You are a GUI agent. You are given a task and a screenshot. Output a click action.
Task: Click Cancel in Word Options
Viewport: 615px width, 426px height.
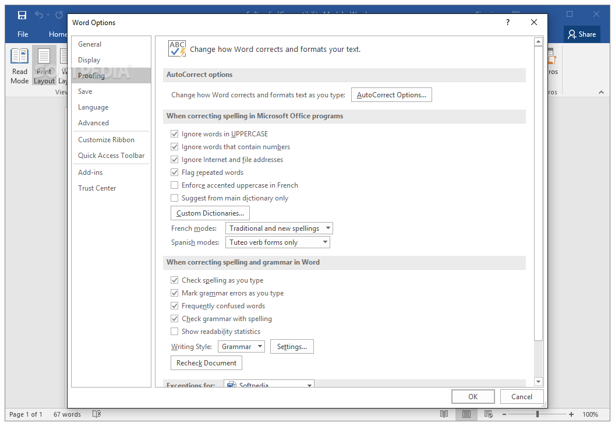[x=522, y=397]
